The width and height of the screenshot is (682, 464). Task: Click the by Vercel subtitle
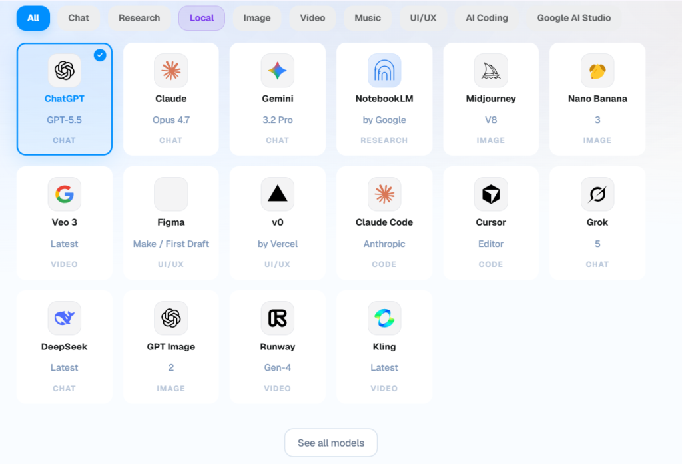click(278, 244)
